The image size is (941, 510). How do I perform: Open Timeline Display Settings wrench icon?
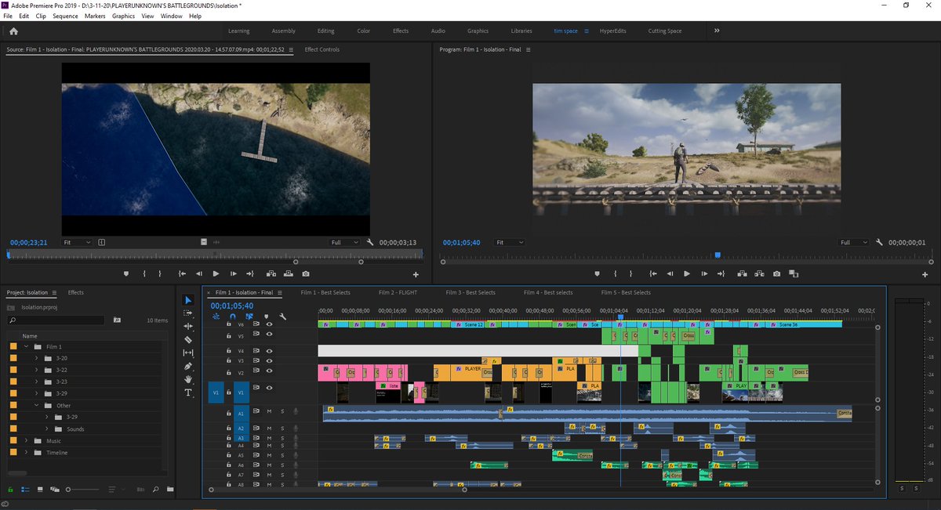pyautogui.click(x=283, y=317)
